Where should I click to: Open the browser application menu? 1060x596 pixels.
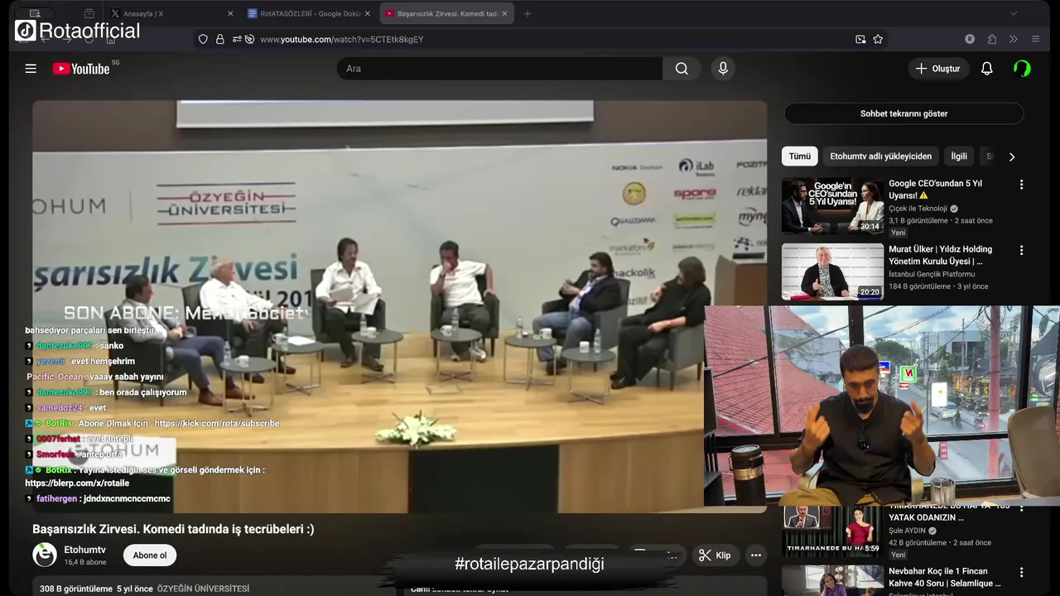click(x=1035, y=39)
